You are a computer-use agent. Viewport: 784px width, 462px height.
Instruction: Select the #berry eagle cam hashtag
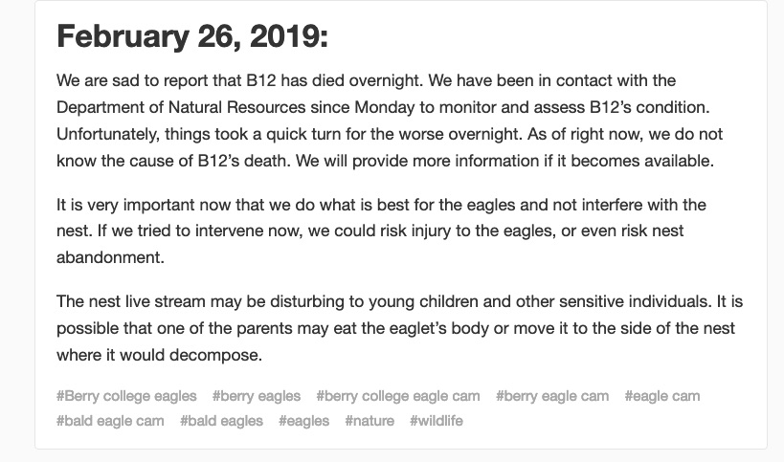pos(552,396)
